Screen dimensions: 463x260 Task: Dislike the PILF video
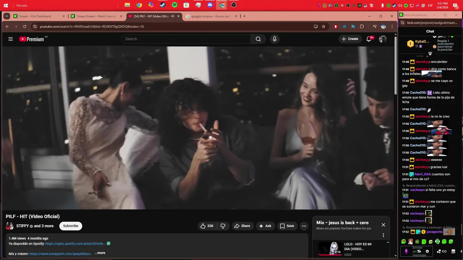[223, 226]
